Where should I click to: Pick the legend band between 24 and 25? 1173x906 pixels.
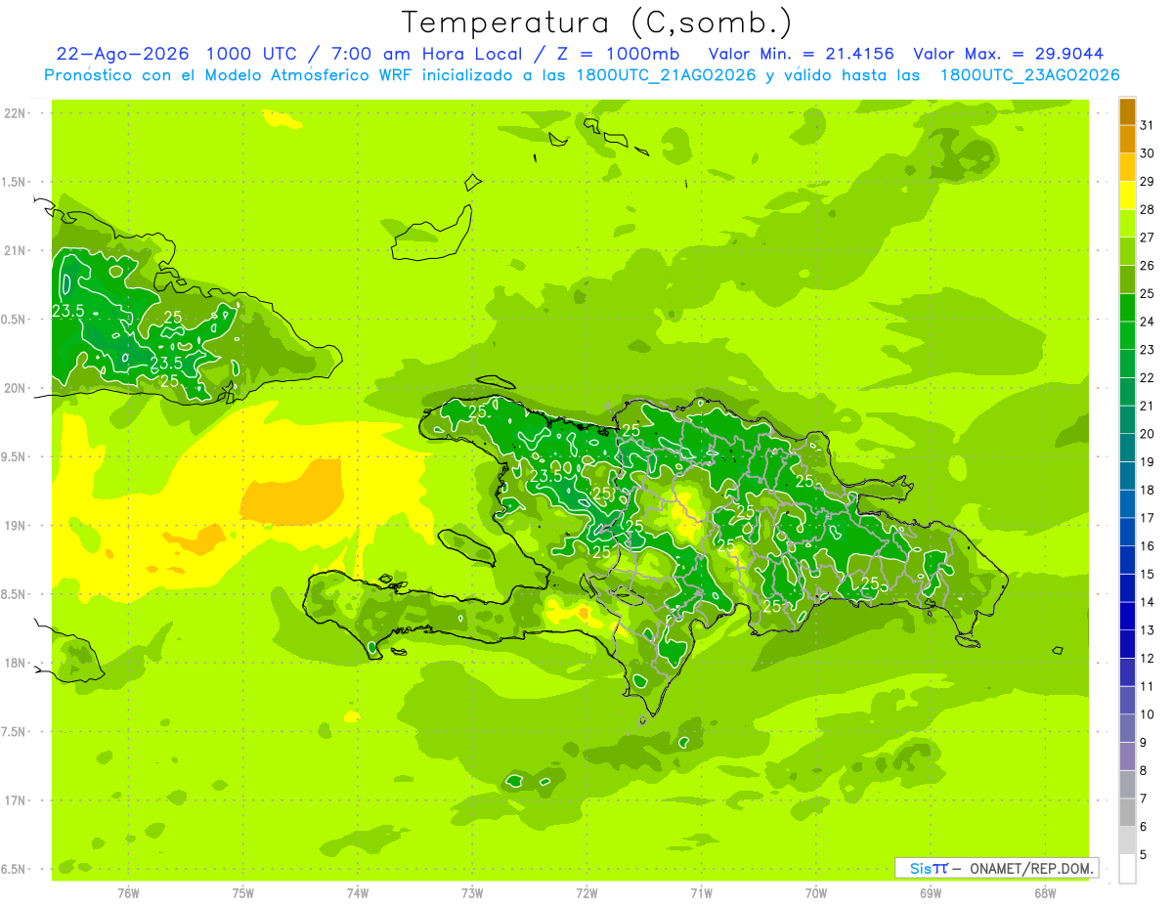point(1127,307)
